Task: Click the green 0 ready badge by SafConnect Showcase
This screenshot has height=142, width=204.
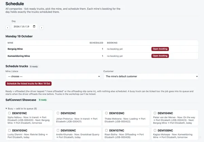Action: pos(43,100)
